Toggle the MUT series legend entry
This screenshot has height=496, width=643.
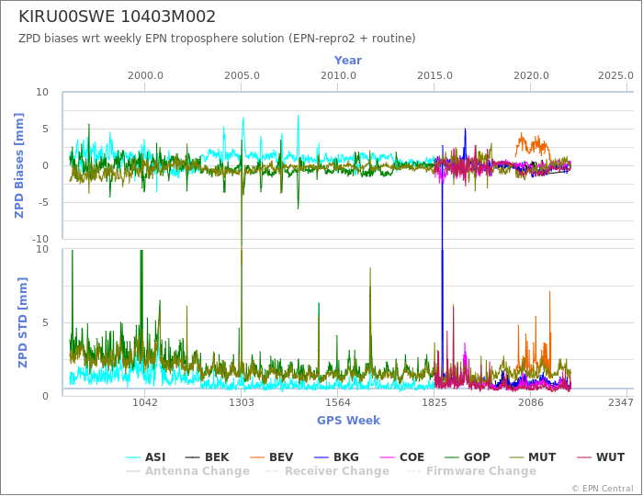pos(532,457)
